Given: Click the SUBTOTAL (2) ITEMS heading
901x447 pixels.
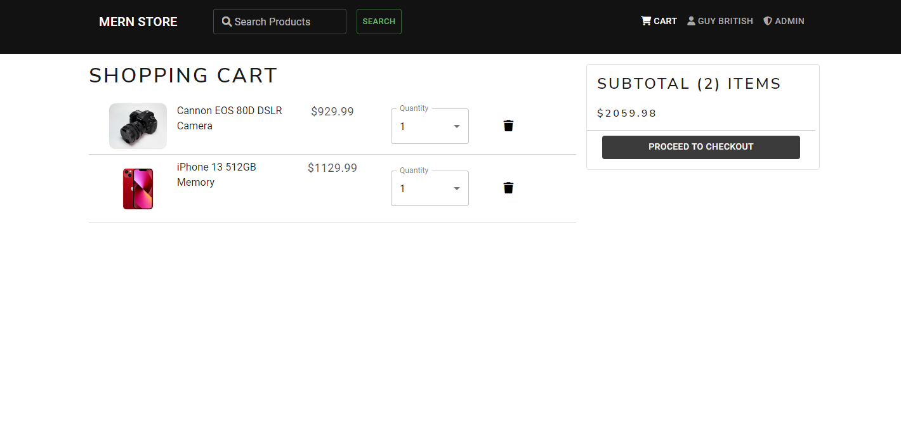Looking at the screenshot, I should click(689, 84).
